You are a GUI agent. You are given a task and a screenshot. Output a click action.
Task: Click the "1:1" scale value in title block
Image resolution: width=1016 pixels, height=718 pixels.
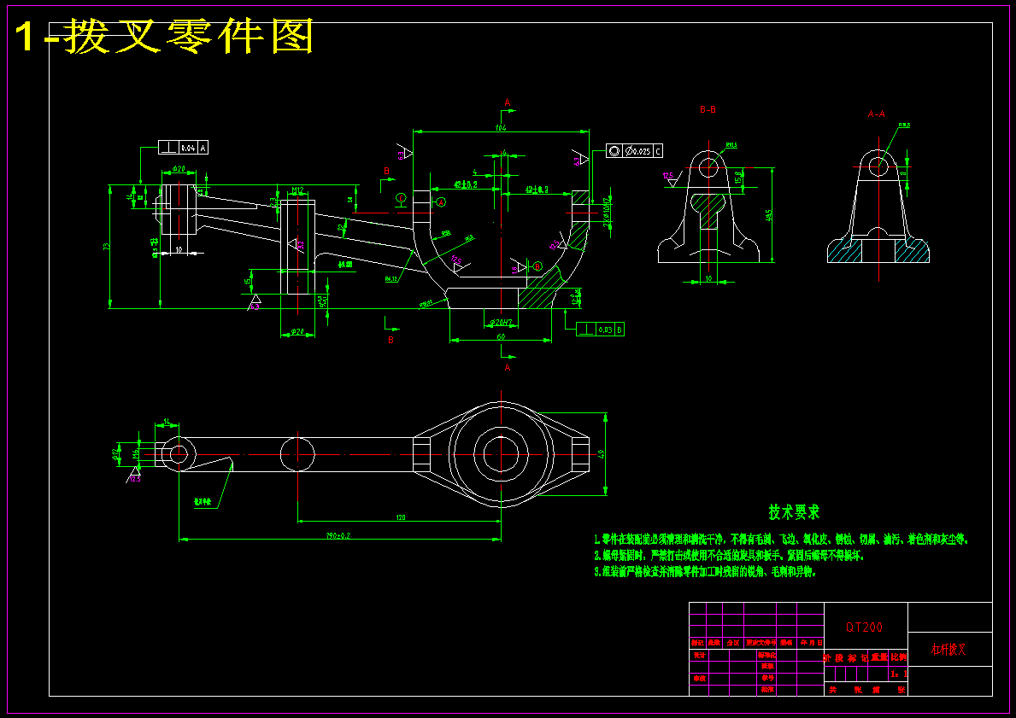coord(899,674)
